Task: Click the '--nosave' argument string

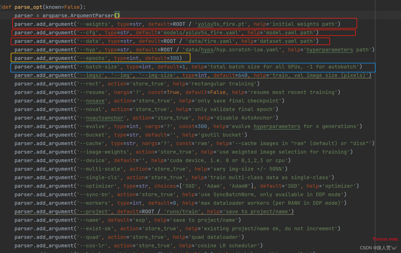Action: click(x=92, y=101)
